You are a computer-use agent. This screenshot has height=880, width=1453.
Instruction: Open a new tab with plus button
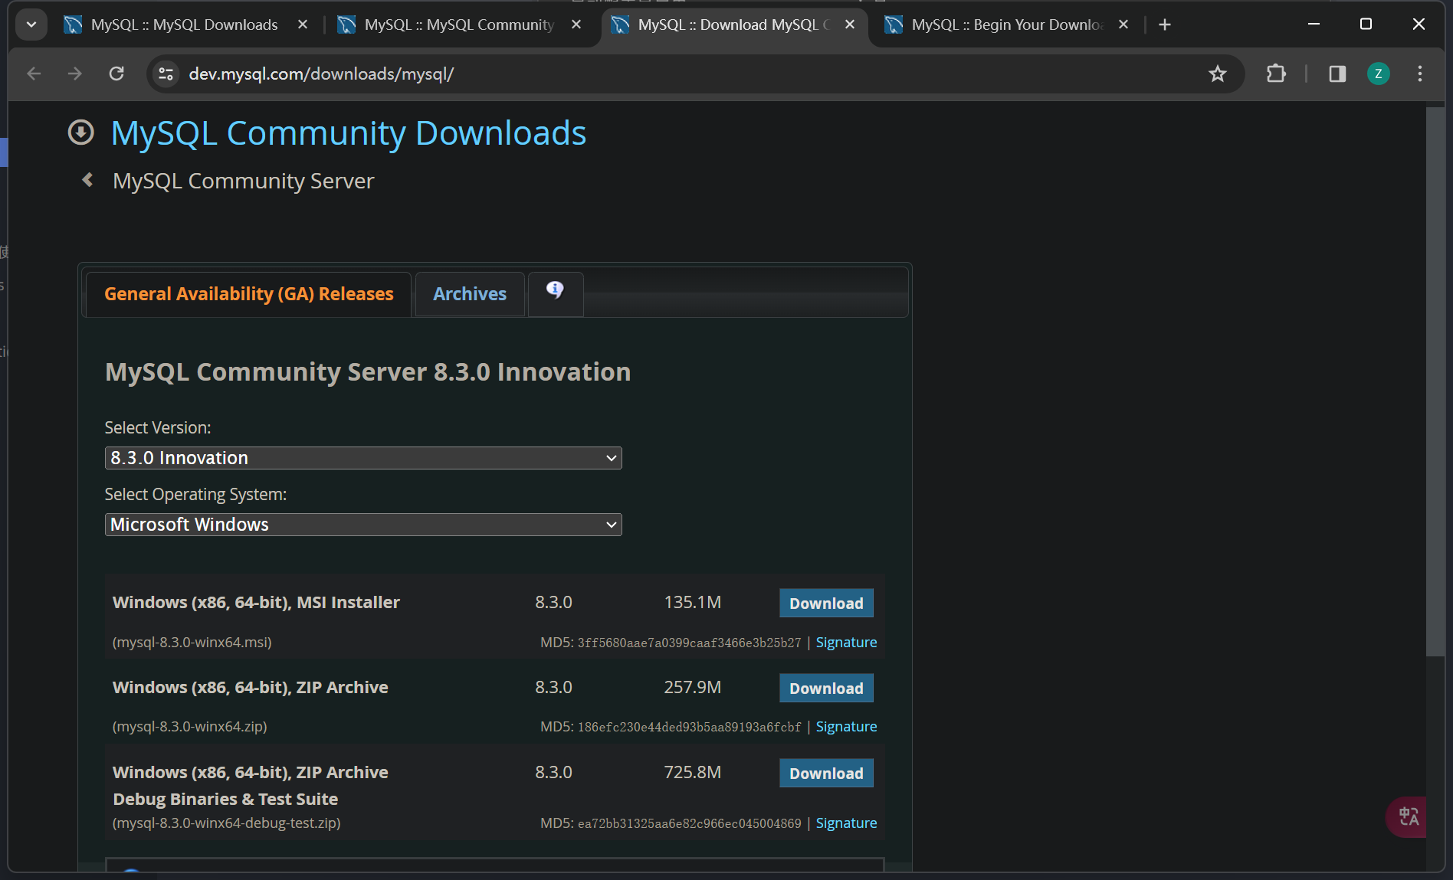(x=1165, y=25)
